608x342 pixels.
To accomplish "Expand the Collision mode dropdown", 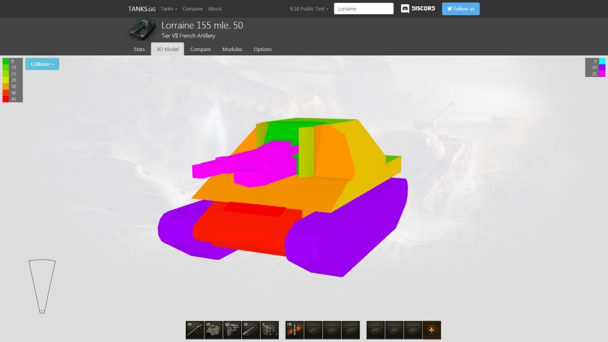I will coord(42,64).
